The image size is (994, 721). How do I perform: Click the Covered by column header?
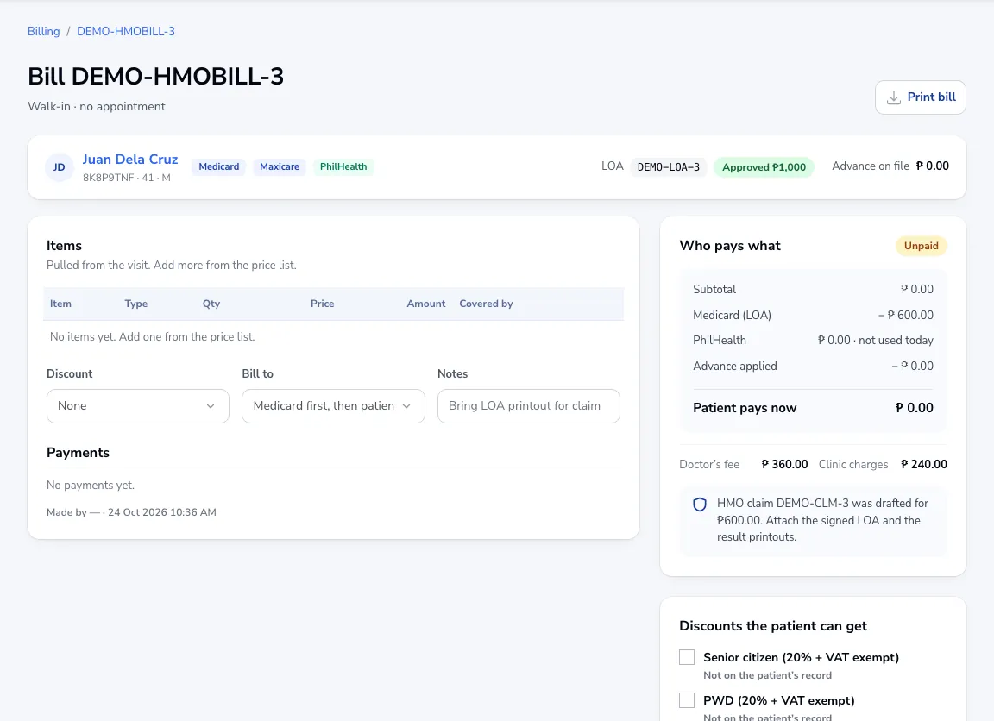coord(487,304)
